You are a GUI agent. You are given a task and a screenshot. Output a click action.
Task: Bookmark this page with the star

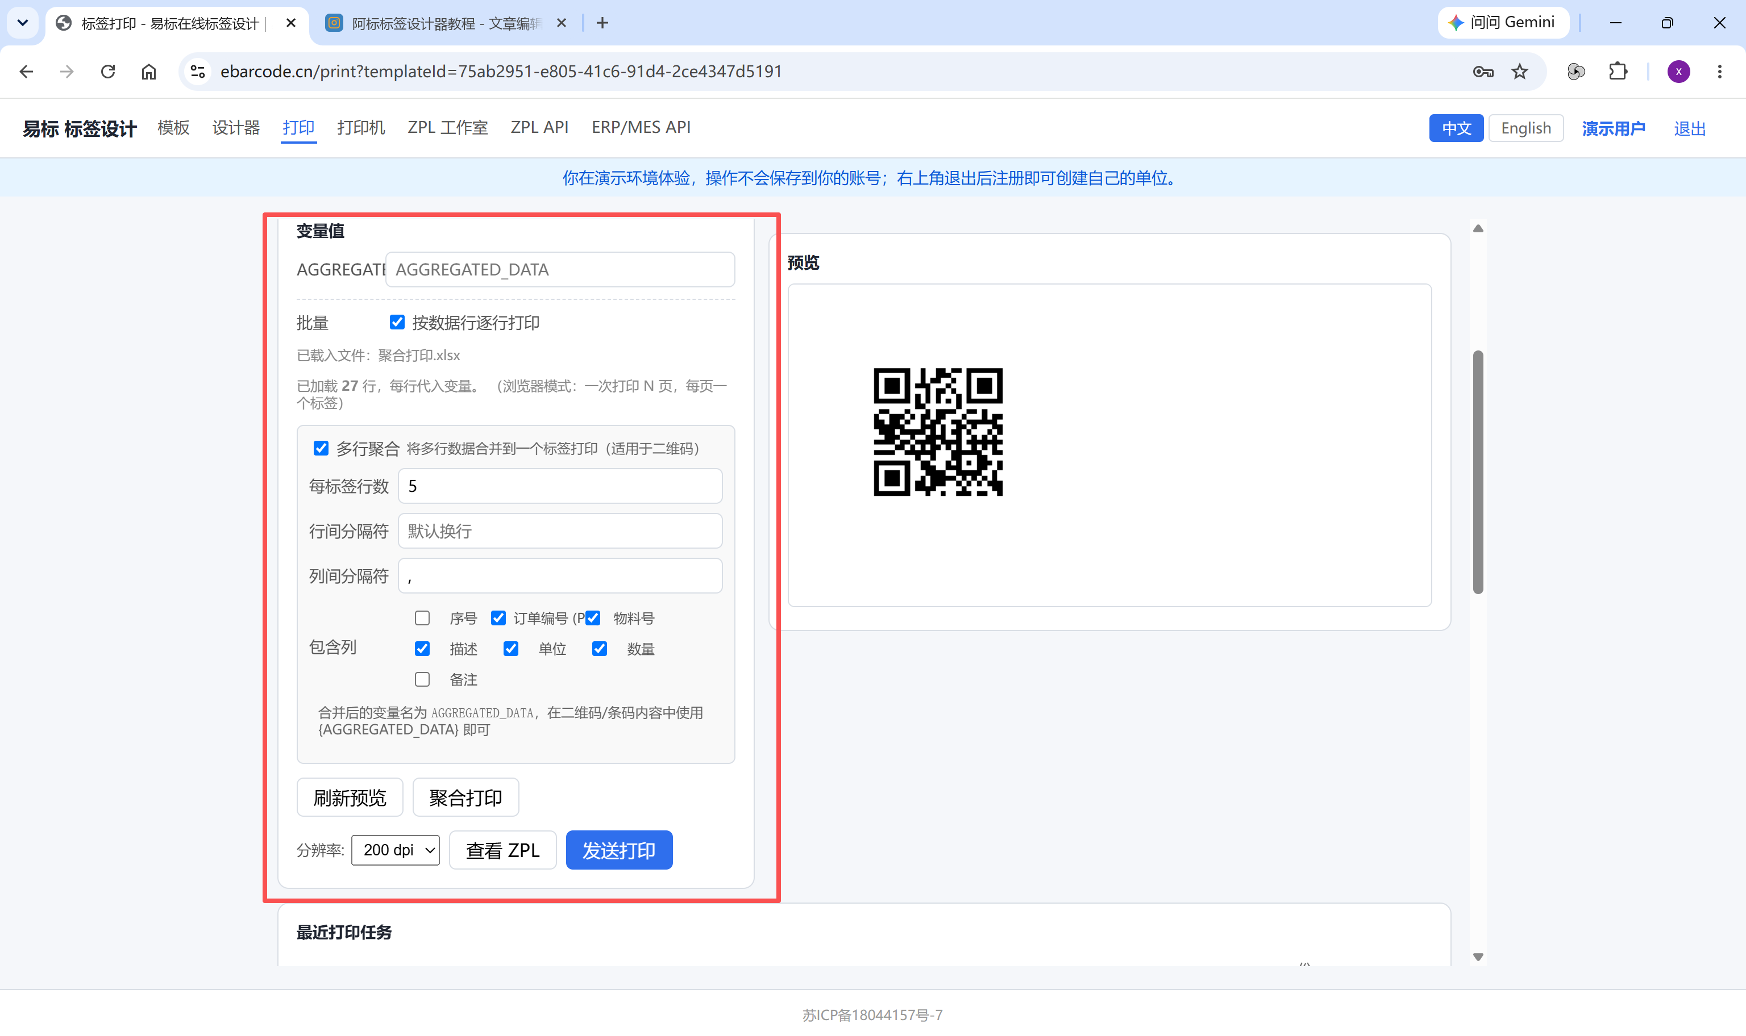pos(1520,71)
